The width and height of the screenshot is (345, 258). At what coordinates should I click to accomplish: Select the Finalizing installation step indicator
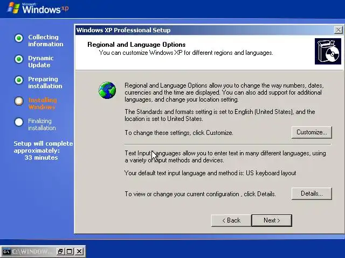pyautogui.click(x=19, y=122)
